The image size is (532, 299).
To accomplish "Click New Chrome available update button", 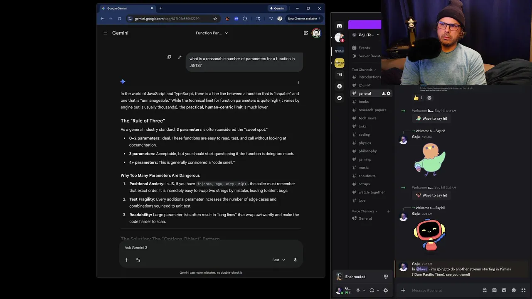I will coord(304,19).
